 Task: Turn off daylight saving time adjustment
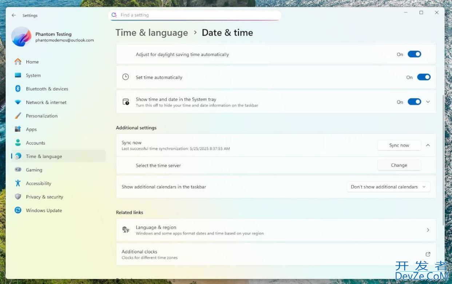(x=414, y=54)
